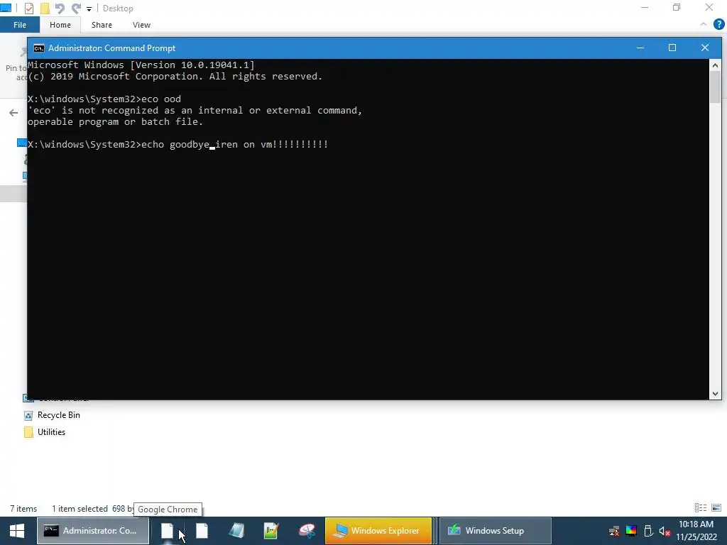Switch Explorer to large thumbnails view icon
The width and height of the screenshot is (727, 545).
point(716,508)
